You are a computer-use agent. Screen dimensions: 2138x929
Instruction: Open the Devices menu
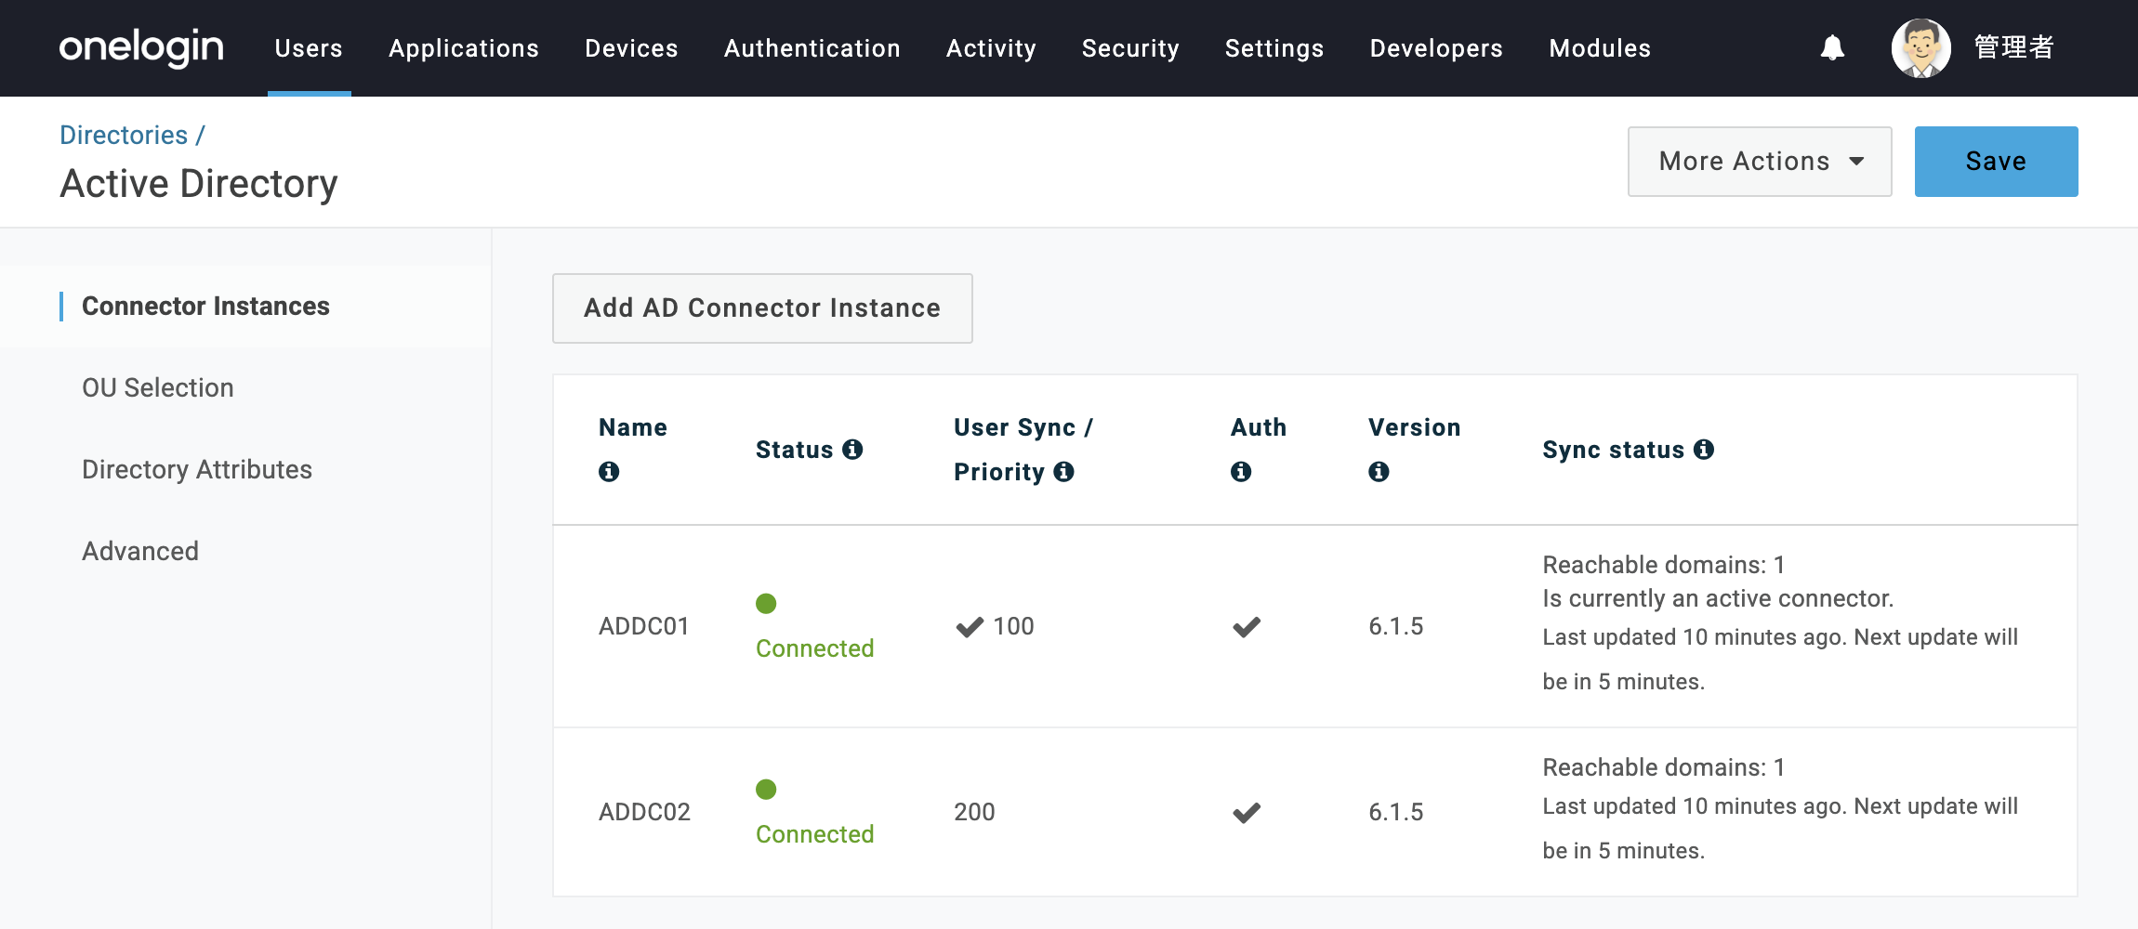(x=631, y=48)
